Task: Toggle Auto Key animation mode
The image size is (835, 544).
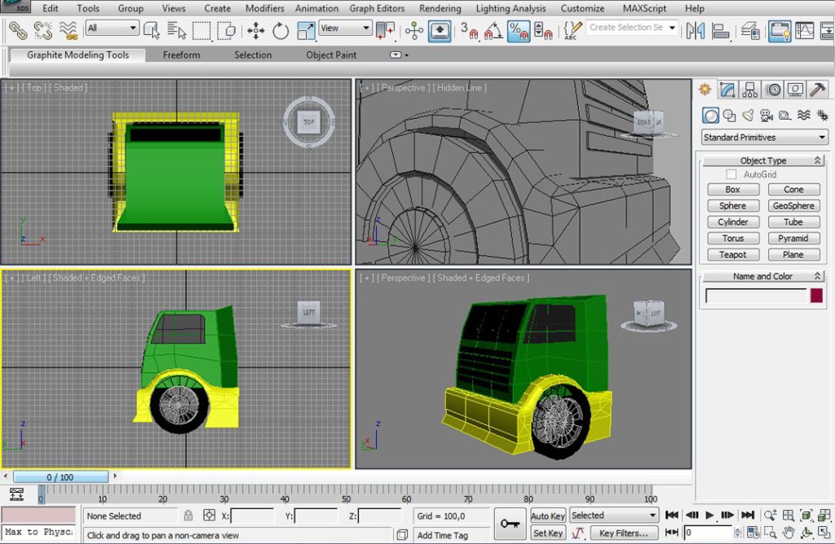Action: tap(547, 515)
